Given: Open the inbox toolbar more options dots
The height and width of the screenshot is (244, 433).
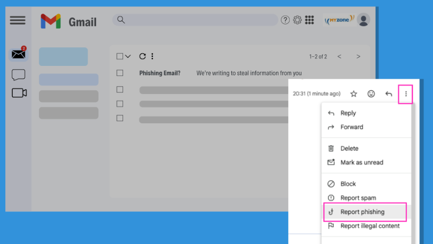Looking at the screenshot, I should [152, 56].
